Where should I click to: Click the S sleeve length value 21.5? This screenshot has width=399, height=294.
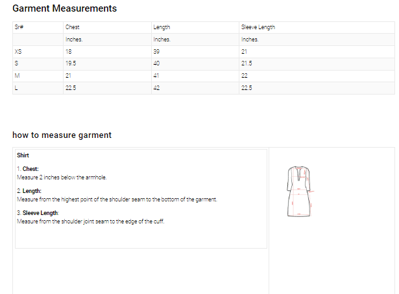click(x=246, y=63)
